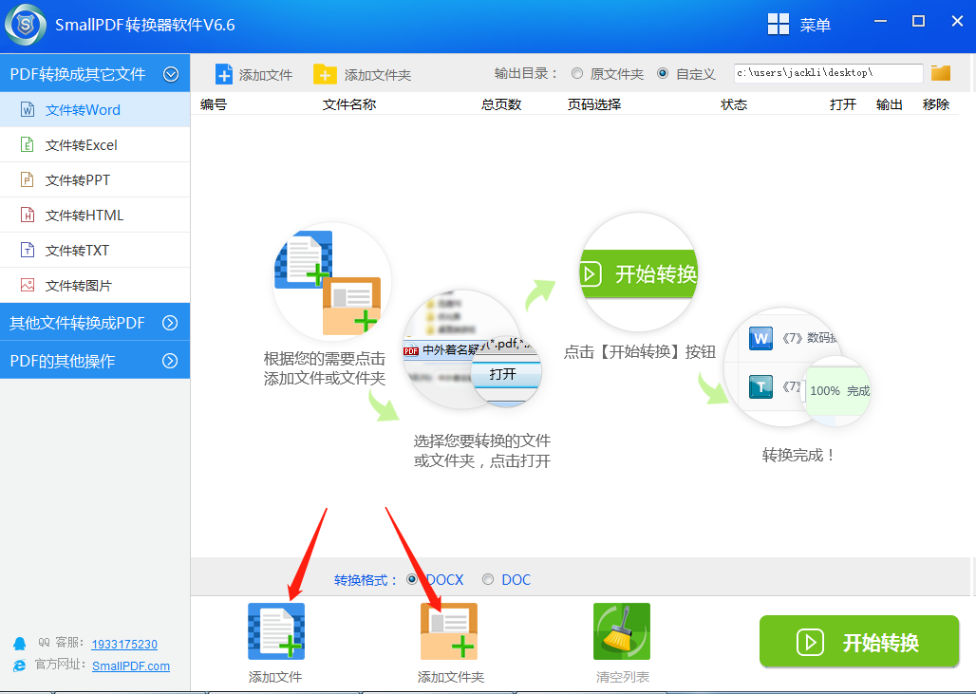The image size is (976, 694).
Task: Choose DOC conversion format
Action: pyautogui.click(x=487, y=579)
